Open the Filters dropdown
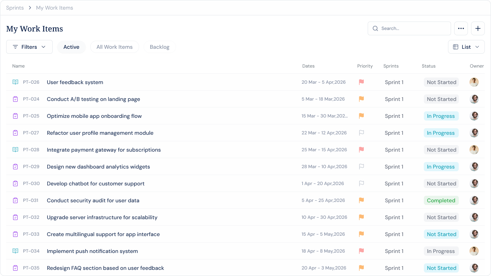This screenshot has width=491, height=276. tap(29, 47)
